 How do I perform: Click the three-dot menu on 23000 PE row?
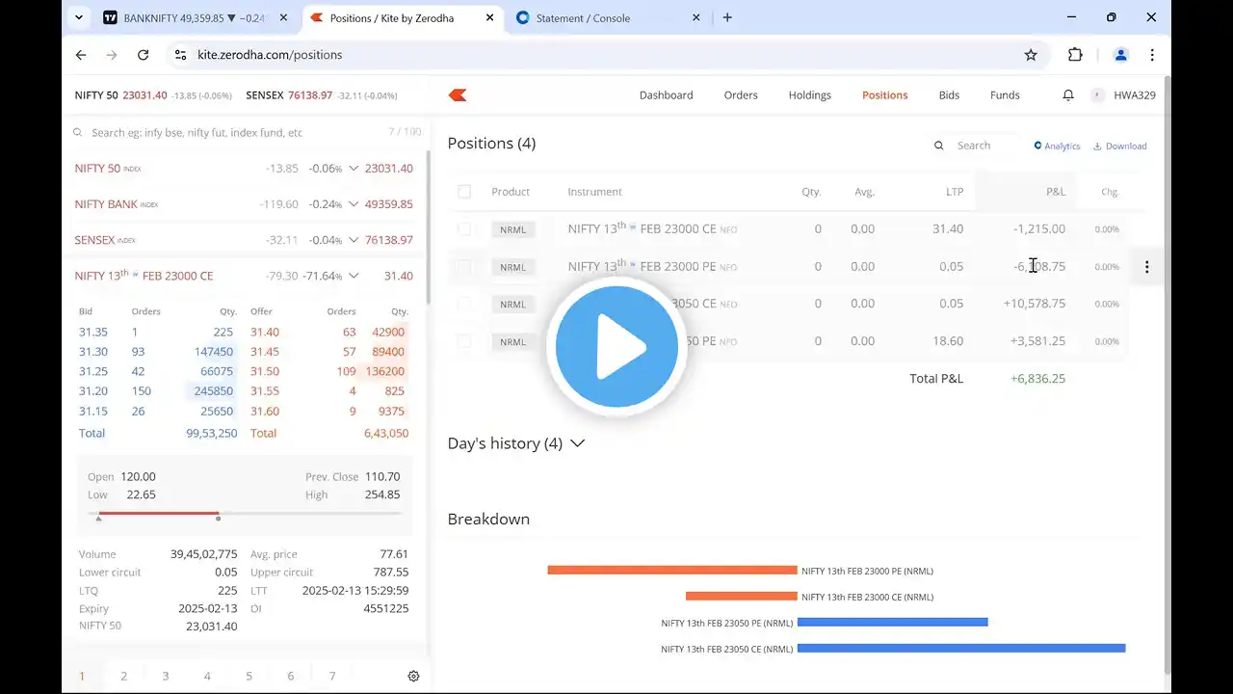(x=1146, y=267)
